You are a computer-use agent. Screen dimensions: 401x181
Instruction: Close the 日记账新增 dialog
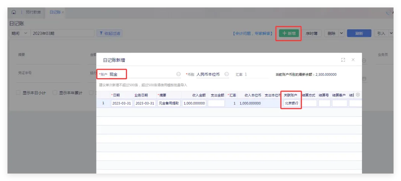coord(353,60)
